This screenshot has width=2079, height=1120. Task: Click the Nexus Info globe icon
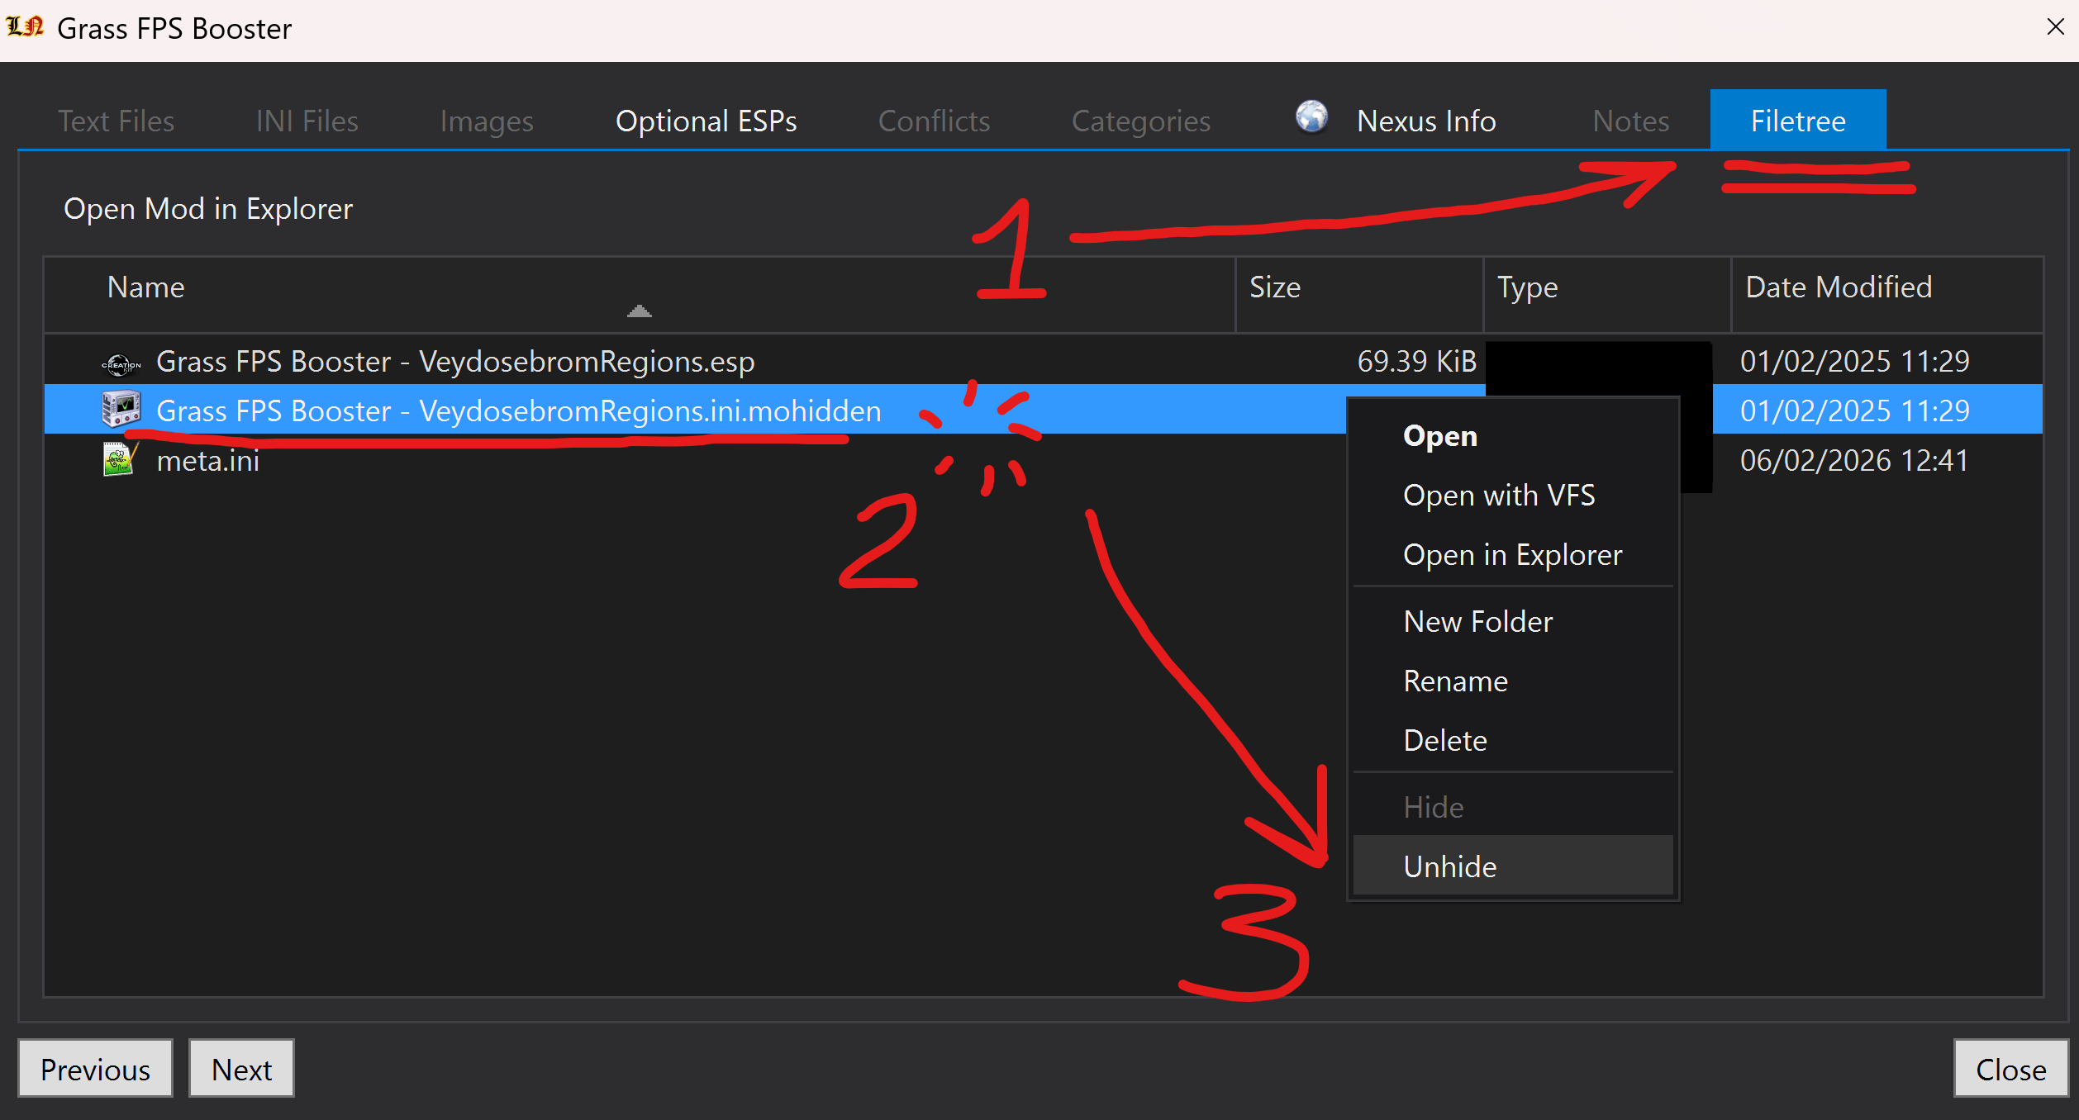coord(1311,117)
